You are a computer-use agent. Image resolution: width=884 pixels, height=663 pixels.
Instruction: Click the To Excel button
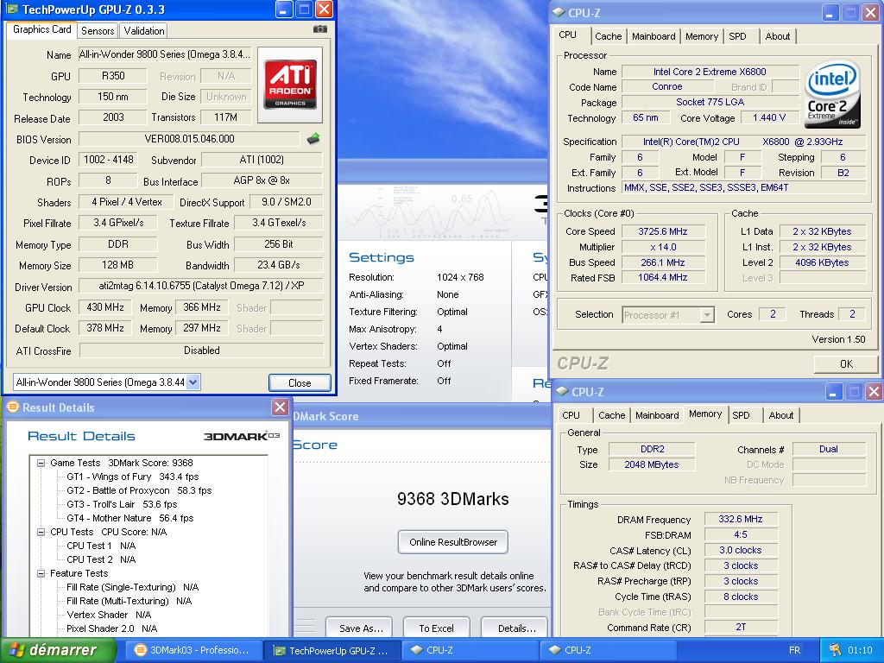point(436,628)
